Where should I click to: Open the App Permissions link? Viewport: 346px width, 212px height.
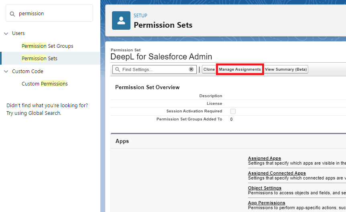coord(267,203)
